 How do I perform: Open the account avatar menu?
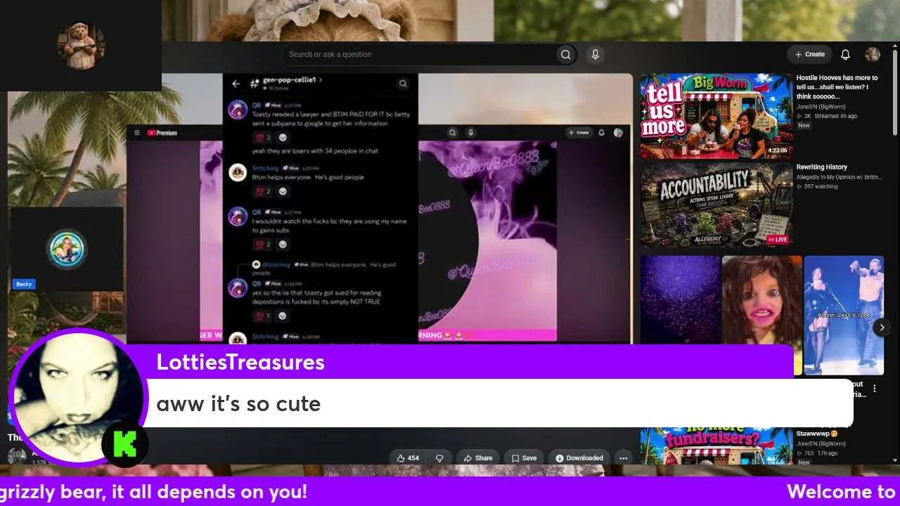coord(873,54)
